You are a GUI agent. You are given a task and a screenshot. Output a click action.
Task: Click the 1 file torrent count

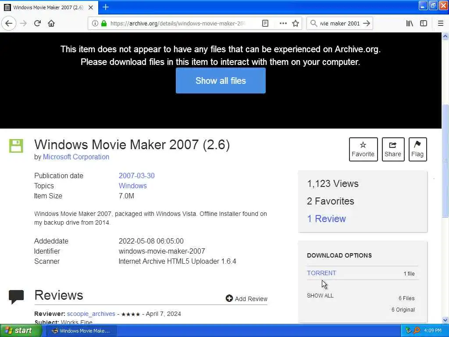[409, 274]
